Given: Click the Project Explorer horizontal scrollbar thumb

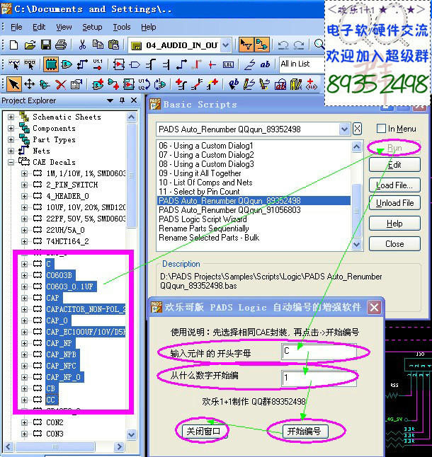Looking at the screenshot, I should coord(55,446).
